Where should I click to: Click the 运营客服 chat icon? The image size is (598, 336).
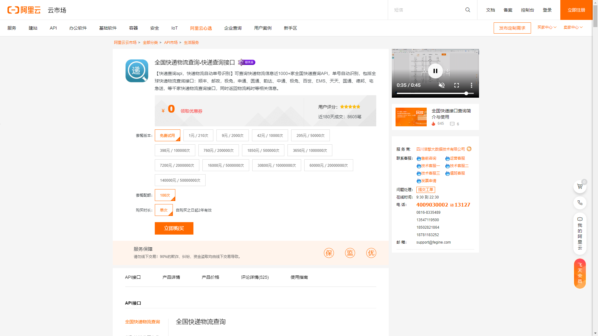click(447, 159)
